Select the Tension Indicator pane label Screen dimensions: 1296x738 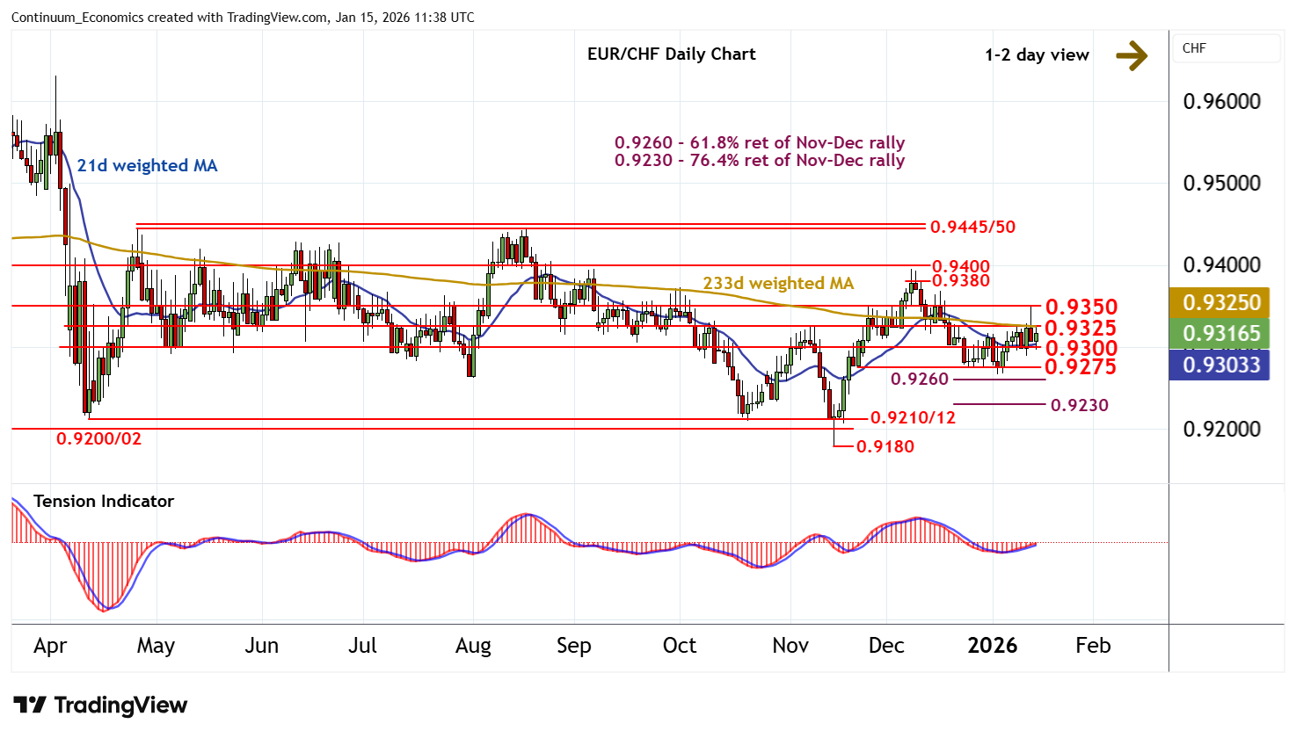click(x=104, y=502)
